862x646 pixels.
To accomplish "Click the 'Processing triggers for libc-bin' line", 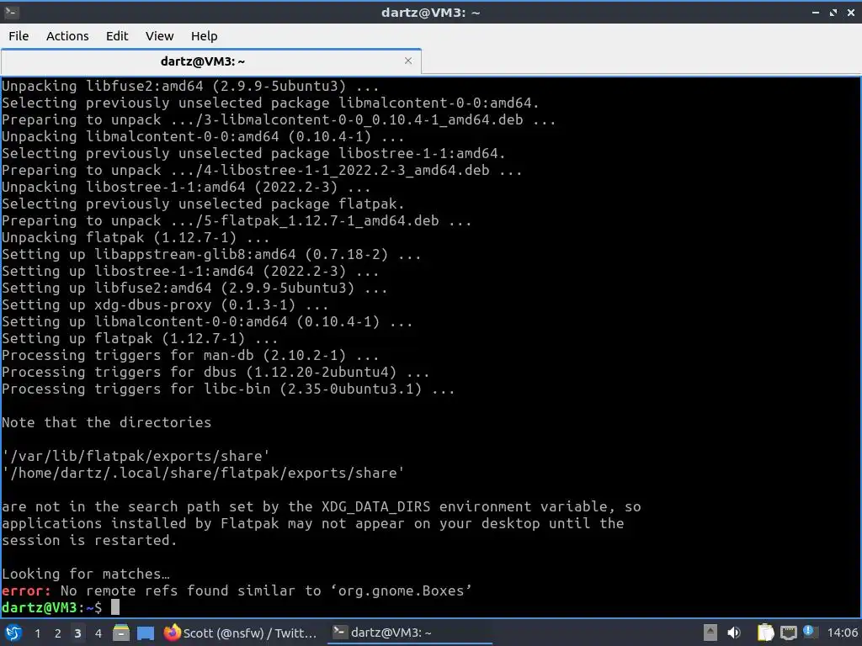I will point(228,389).
